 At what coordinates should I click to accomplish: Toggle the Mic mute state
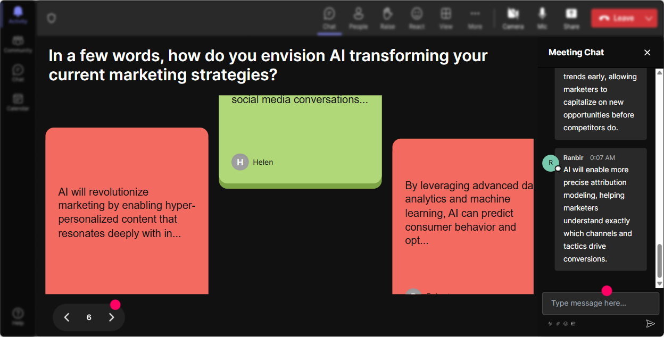(542, 18)
